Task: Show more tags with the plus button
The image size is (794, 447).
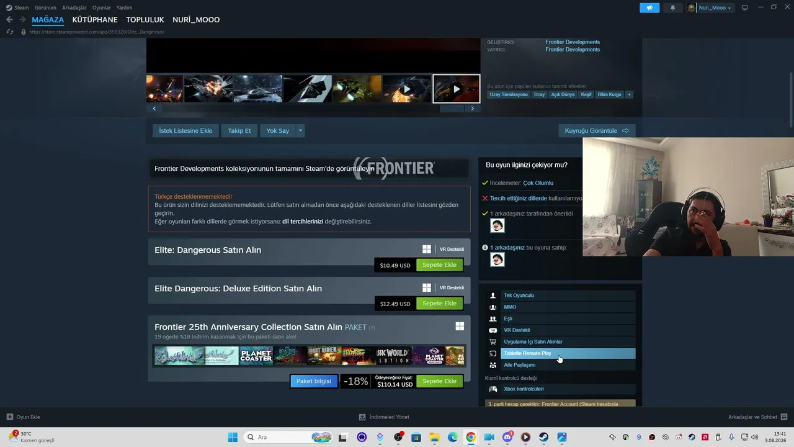Action: coord(629,94)
